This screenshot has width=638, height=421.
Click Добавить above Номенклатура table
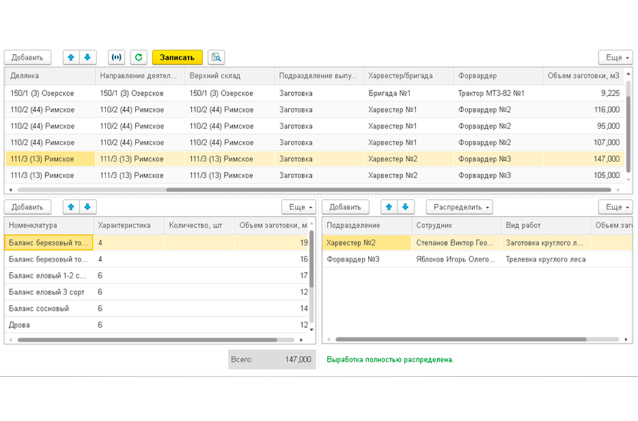pos(27,207)
